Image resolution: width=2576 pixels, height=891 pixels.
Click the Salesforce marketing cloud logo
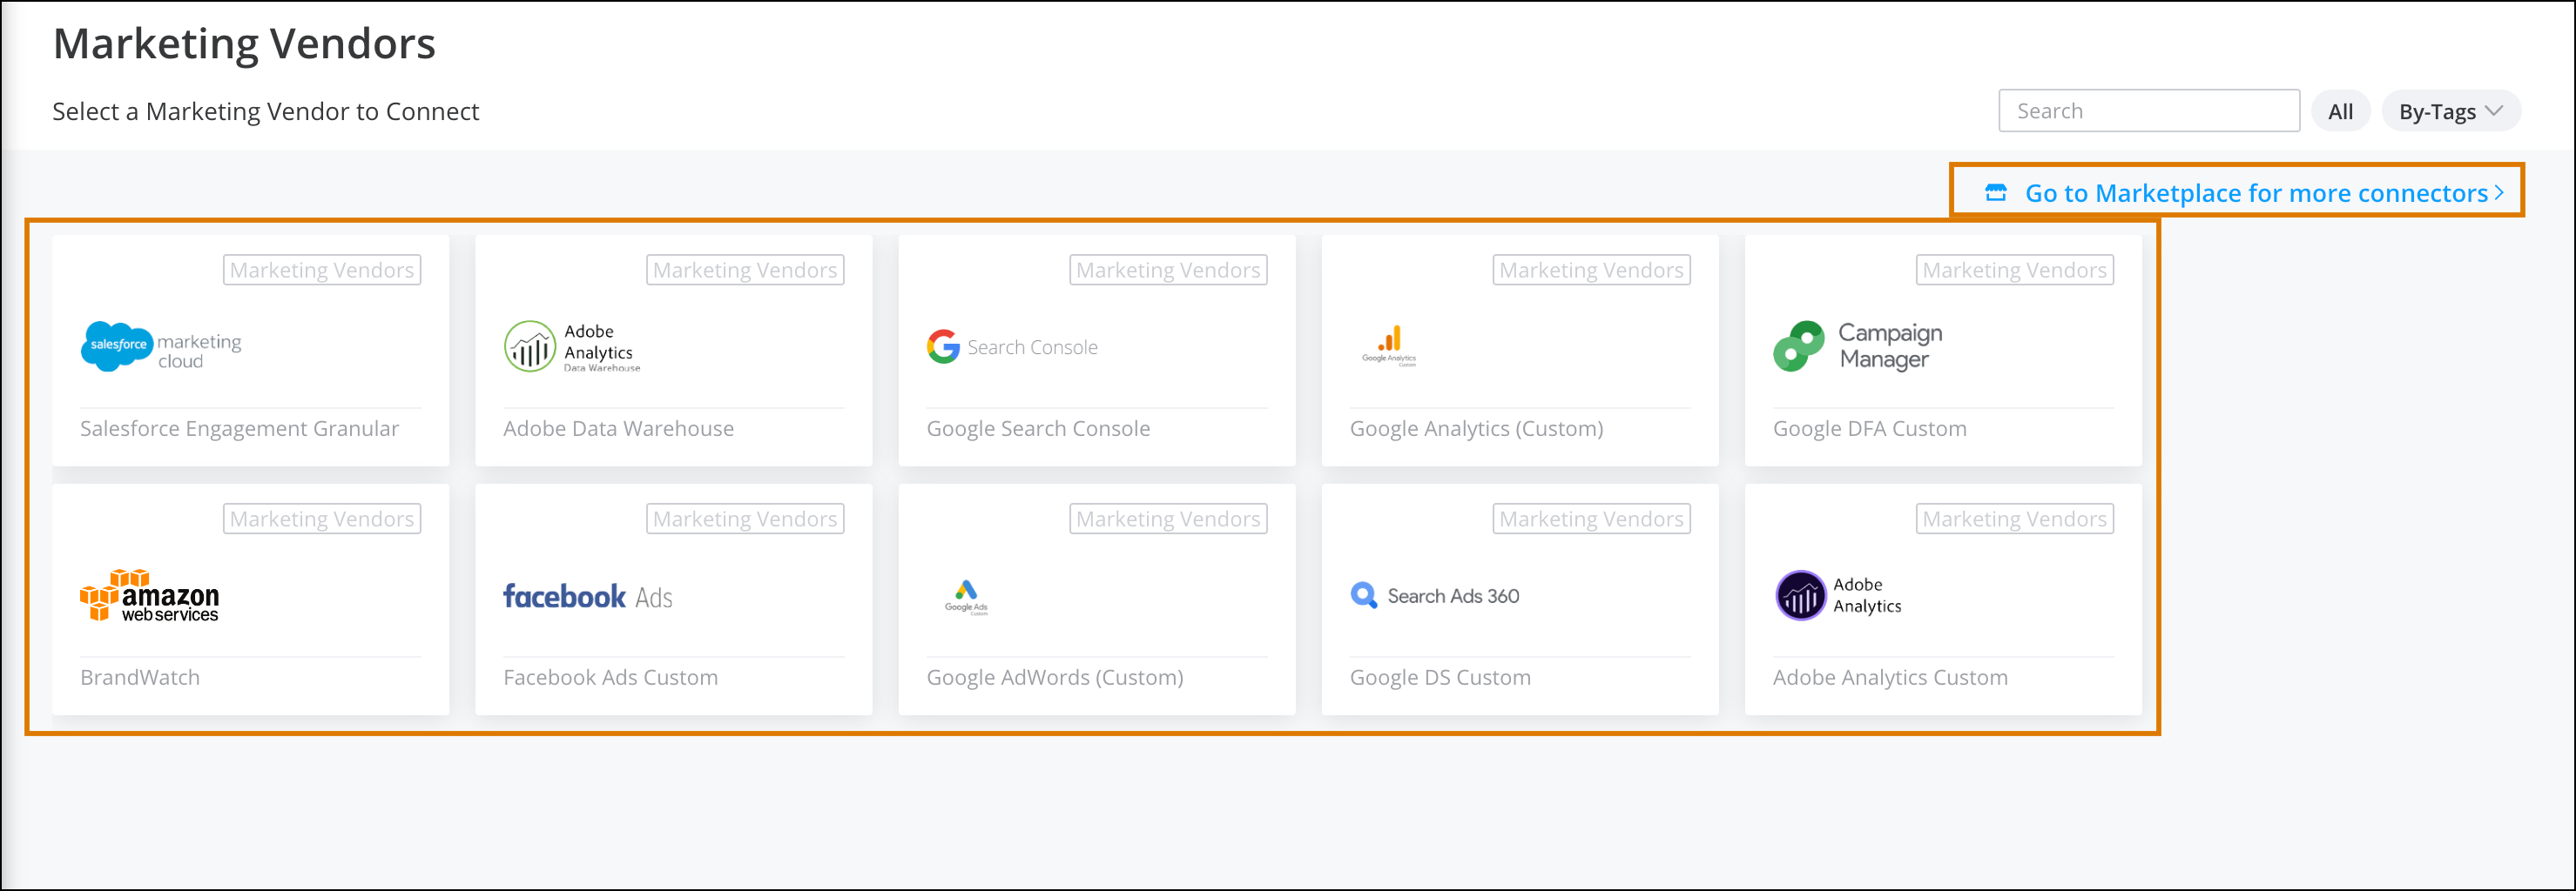point(161,345)
